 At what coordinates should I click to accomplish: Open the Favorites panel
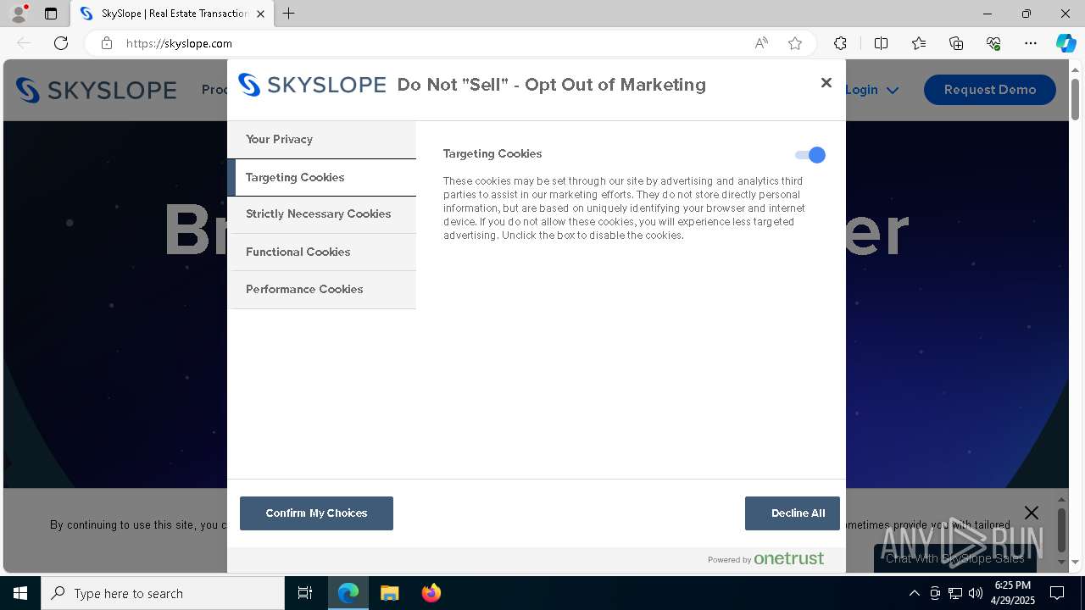[919, 43]
